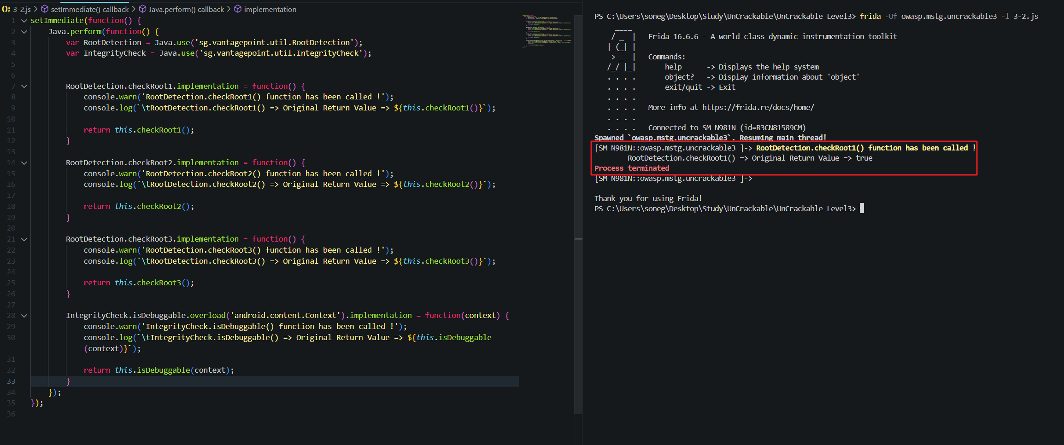Image resolution: width=1064 pixels, height=445 pixels.
Task: Click 'Original Return Value => true' terminal line
Action: 750,158
